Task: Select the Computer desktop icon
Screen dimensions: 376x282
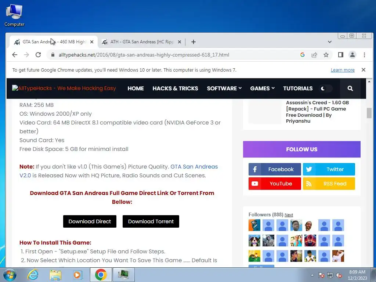Action: [14, 15]
